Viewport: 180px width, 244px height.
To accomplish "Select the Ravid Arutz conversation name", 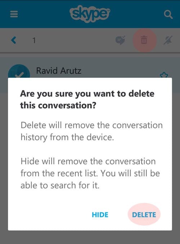I will pos(59,71).
